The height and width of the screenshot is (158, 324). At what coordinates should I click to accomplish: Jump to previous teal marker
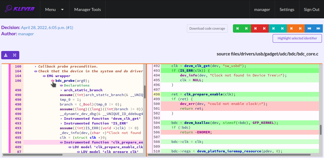coord(273,28)
